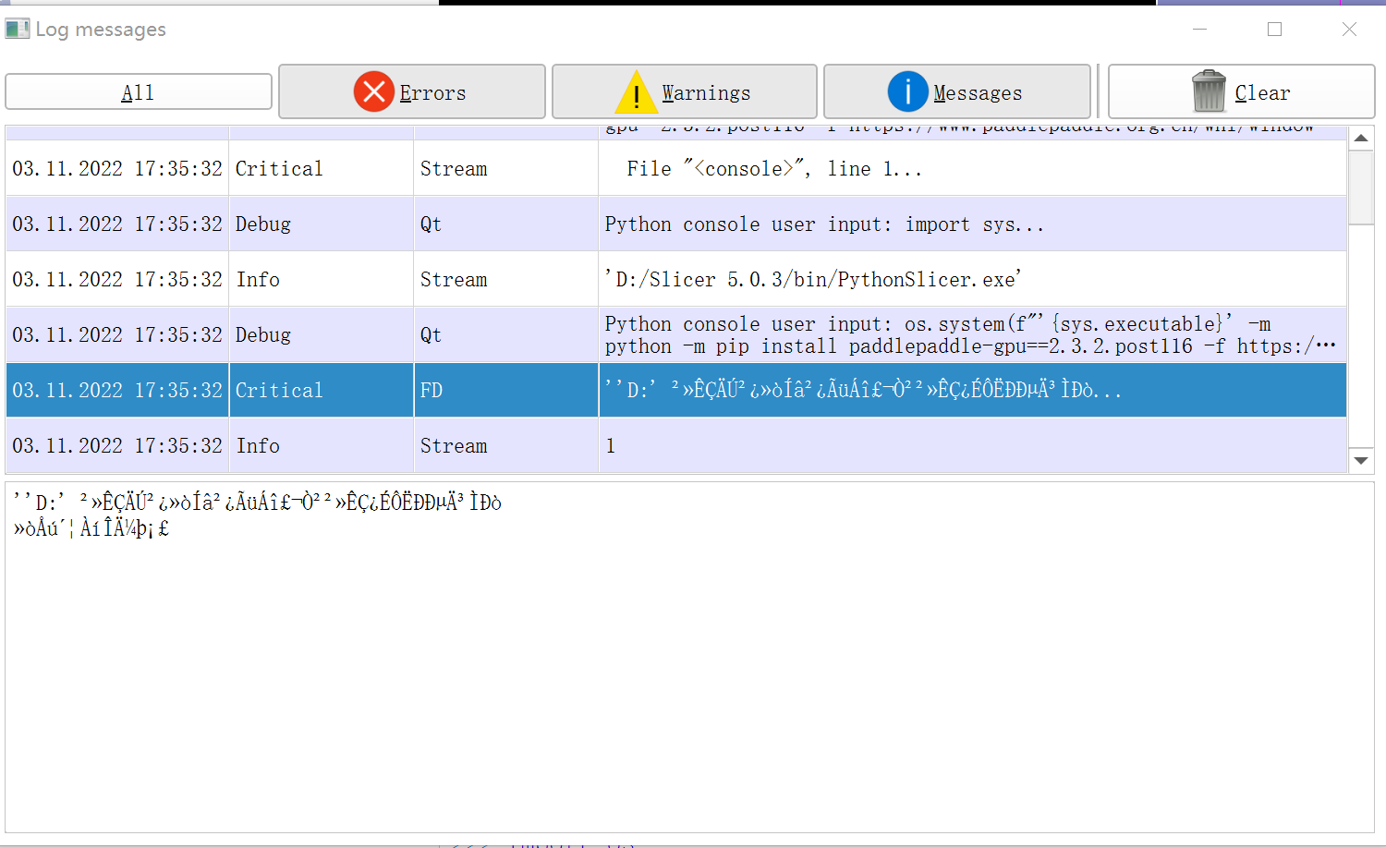Click the scrollbar down arrow
This screenshot has width=1386, height=848.
[x=1362, y=460]
